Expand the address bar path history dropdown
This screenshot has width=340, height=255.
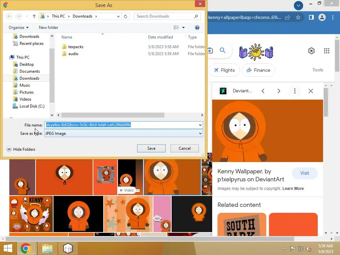tap(118, 16)
